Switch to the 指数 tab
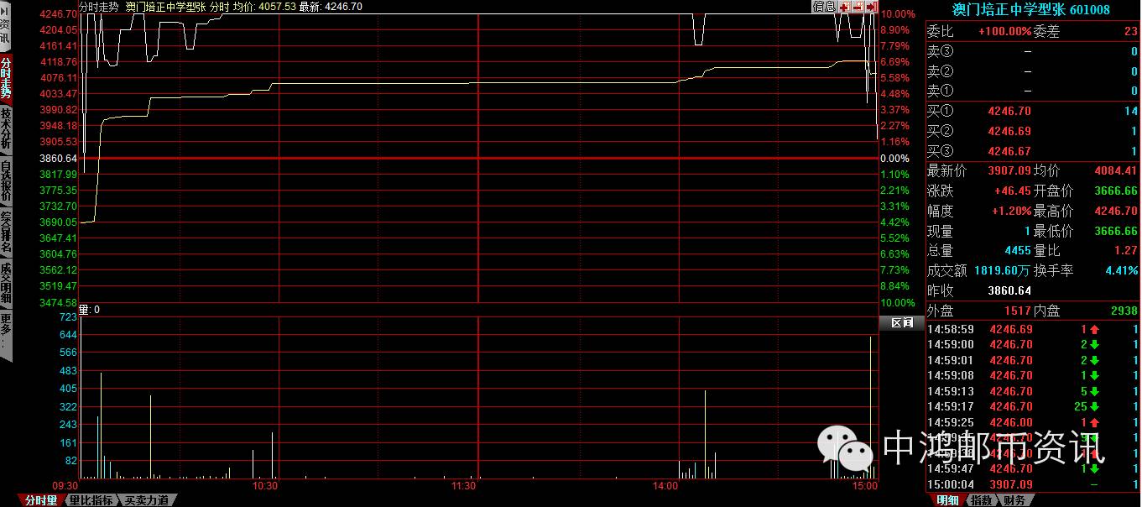Image resolution: width=1142 pixels, height=507 pixels. click(980, 500)
